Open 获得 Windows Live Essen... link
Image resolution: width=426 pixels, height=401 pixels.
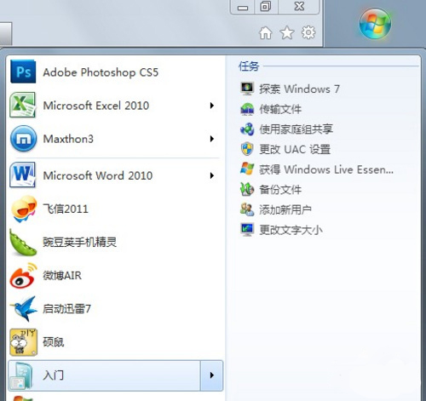(326, 169)
